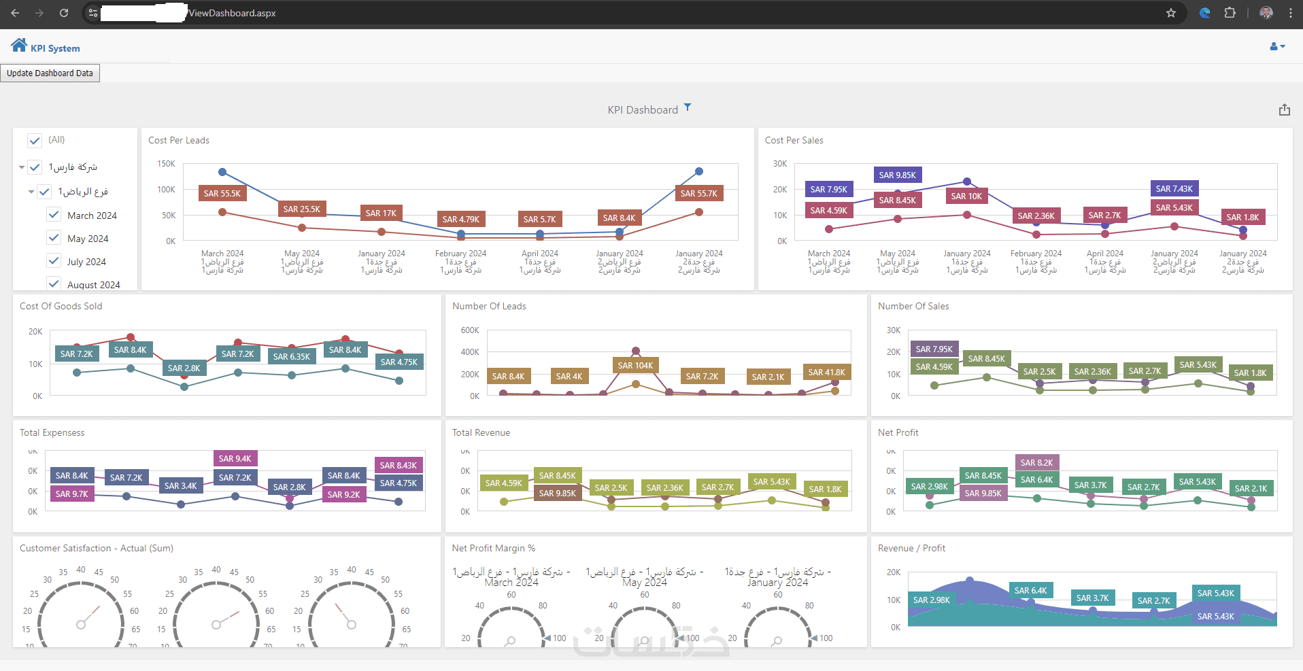Click the filter icon beside KPI Dashboard

(688, 107)
